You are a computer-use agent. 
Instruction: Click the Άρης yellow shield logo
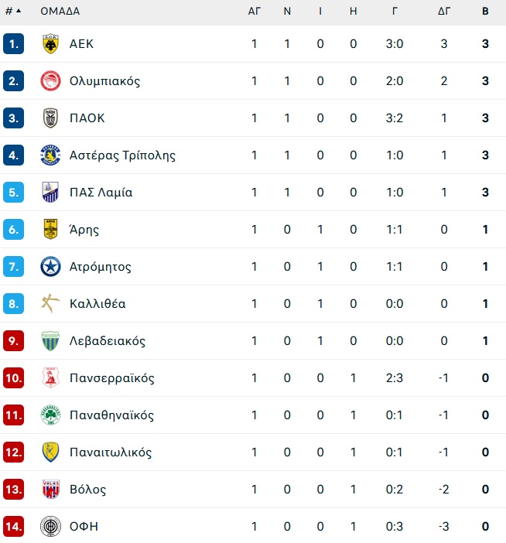(x=50, y=229)
